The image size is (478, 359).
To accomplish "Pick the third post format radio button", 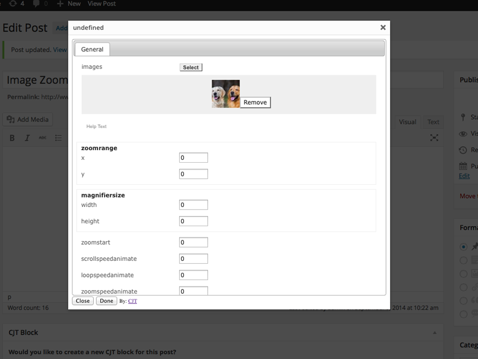I will click(x=464, y=274).
